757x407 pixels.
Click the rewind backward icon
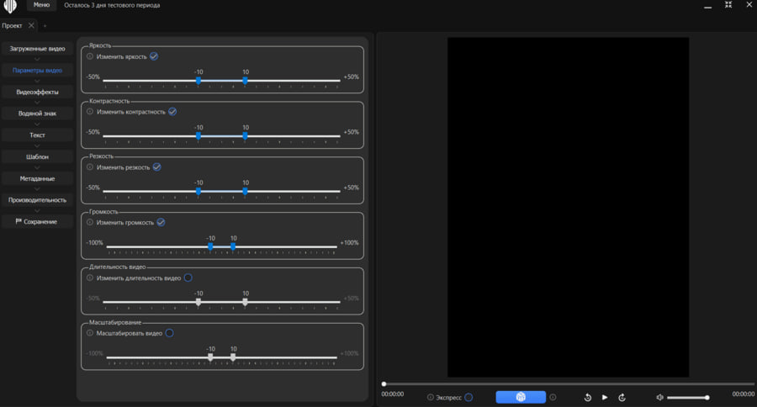[588, 397]
